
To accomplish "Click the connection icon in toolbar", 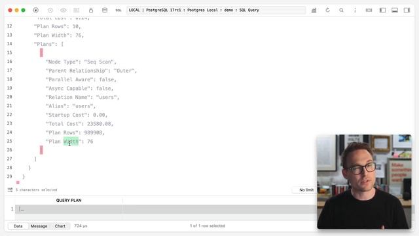I will tap(36, 10).
